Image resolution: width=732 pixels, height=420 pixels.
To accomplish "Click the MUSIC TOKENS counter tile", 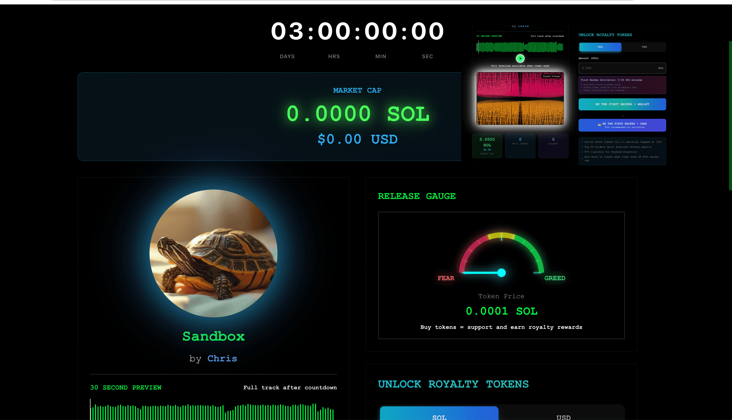I will (x=520, y=146).
